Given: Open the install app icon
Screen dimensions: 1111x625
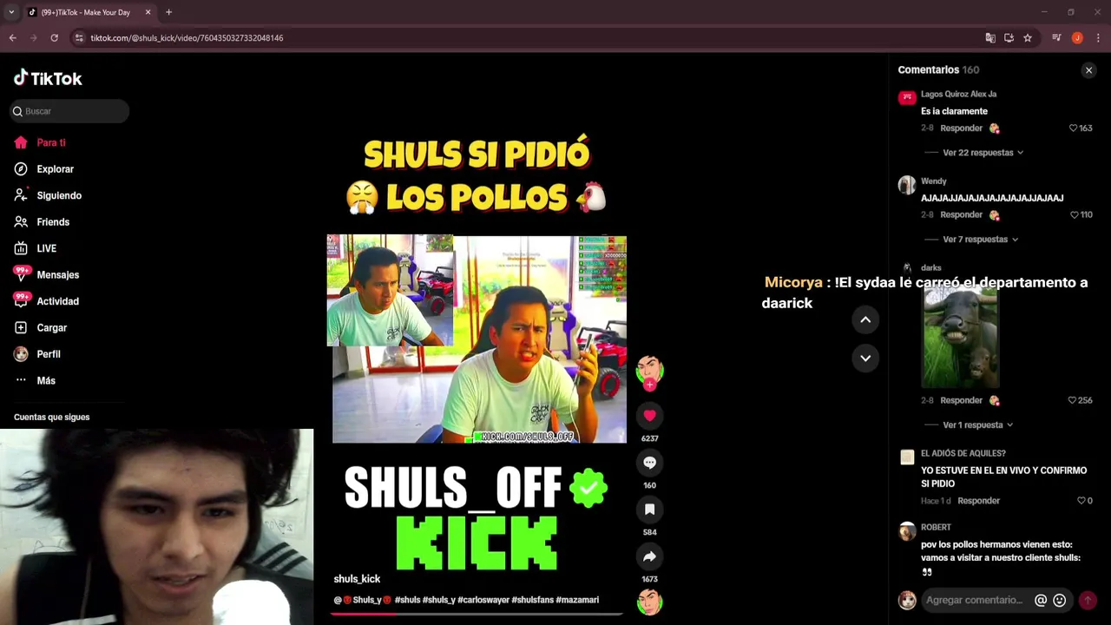Looking at the screenshot, I should [1009, 38].
